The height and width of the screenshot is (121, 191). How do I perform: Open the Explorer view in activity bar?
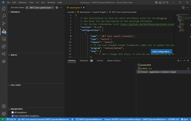pyautogui.click(x=4, y=9)
